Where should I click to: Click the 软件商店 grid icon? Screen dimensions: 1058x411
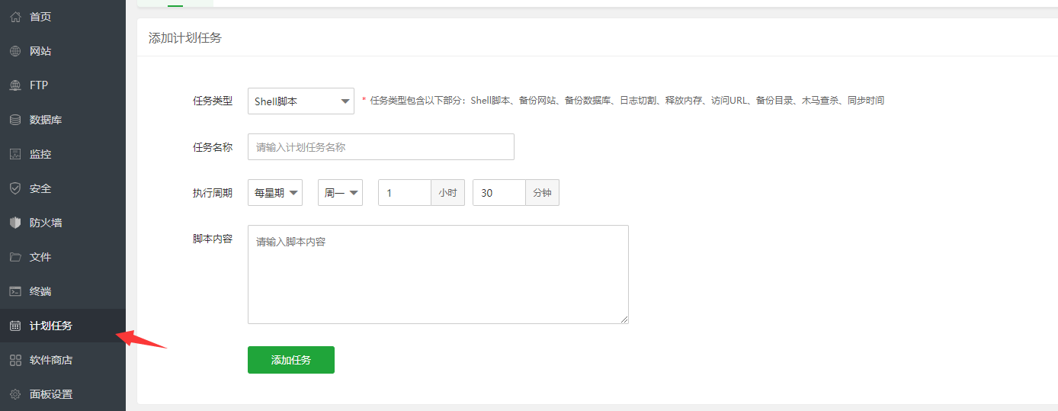15,360
